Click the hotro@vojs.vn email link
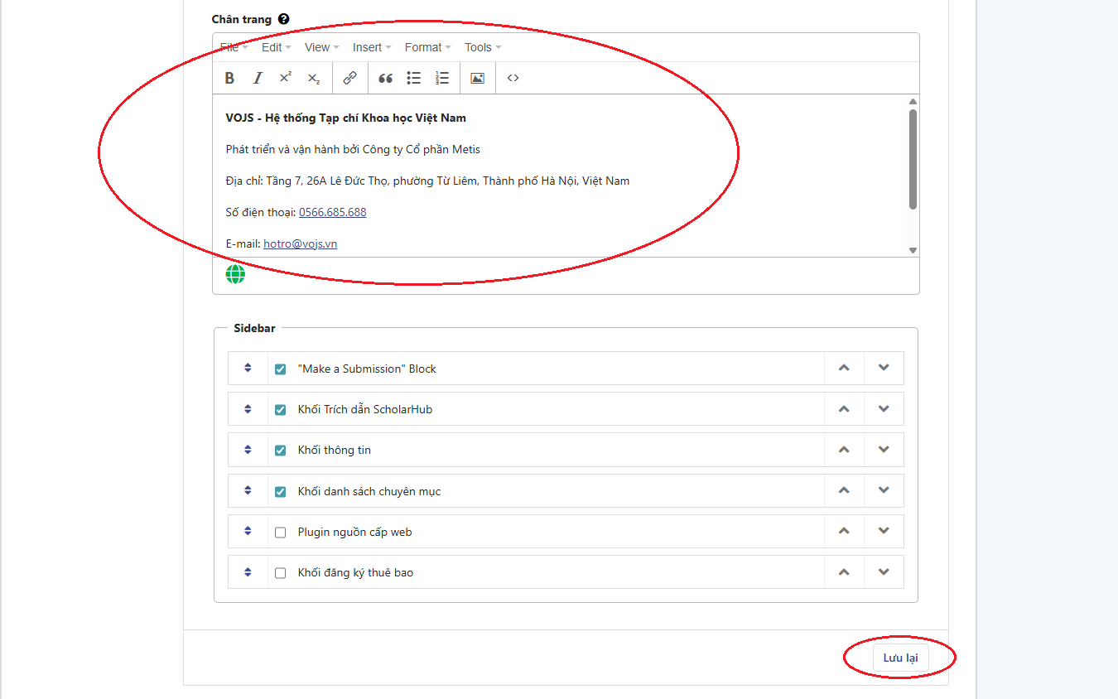 300,243
